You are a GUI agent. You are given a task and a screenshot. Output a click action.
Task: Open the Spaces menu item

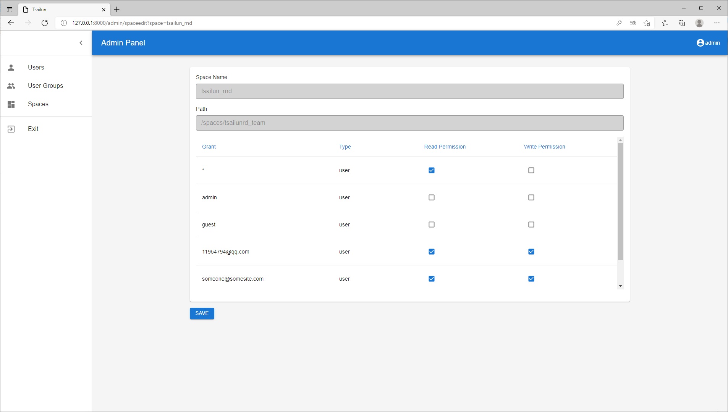[x=46, y=104]
